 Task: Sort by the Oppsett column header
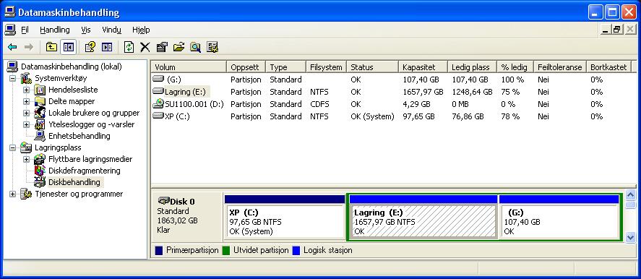[246, 67]
